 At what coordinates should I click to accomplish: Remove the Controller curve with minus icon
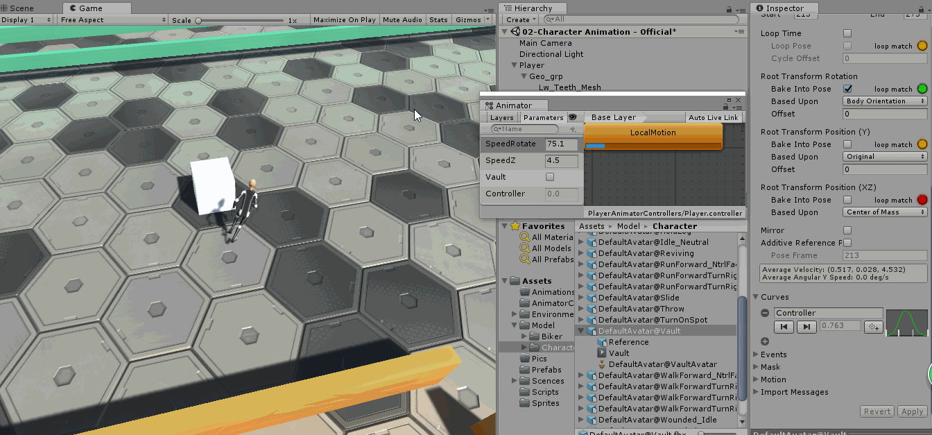point(765,313)
